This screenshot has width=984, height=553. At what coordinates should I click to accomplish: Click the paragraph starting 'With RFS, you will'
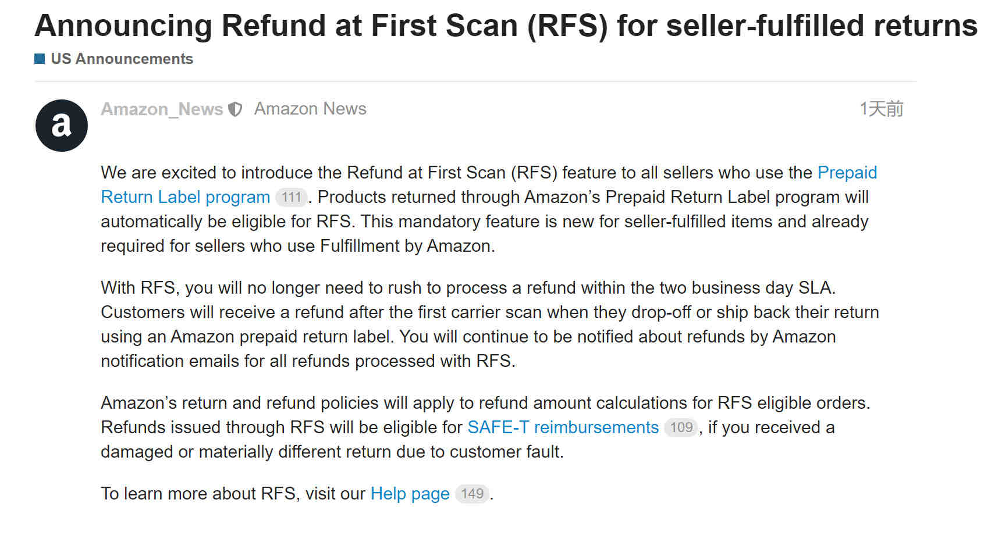point(490,324)
